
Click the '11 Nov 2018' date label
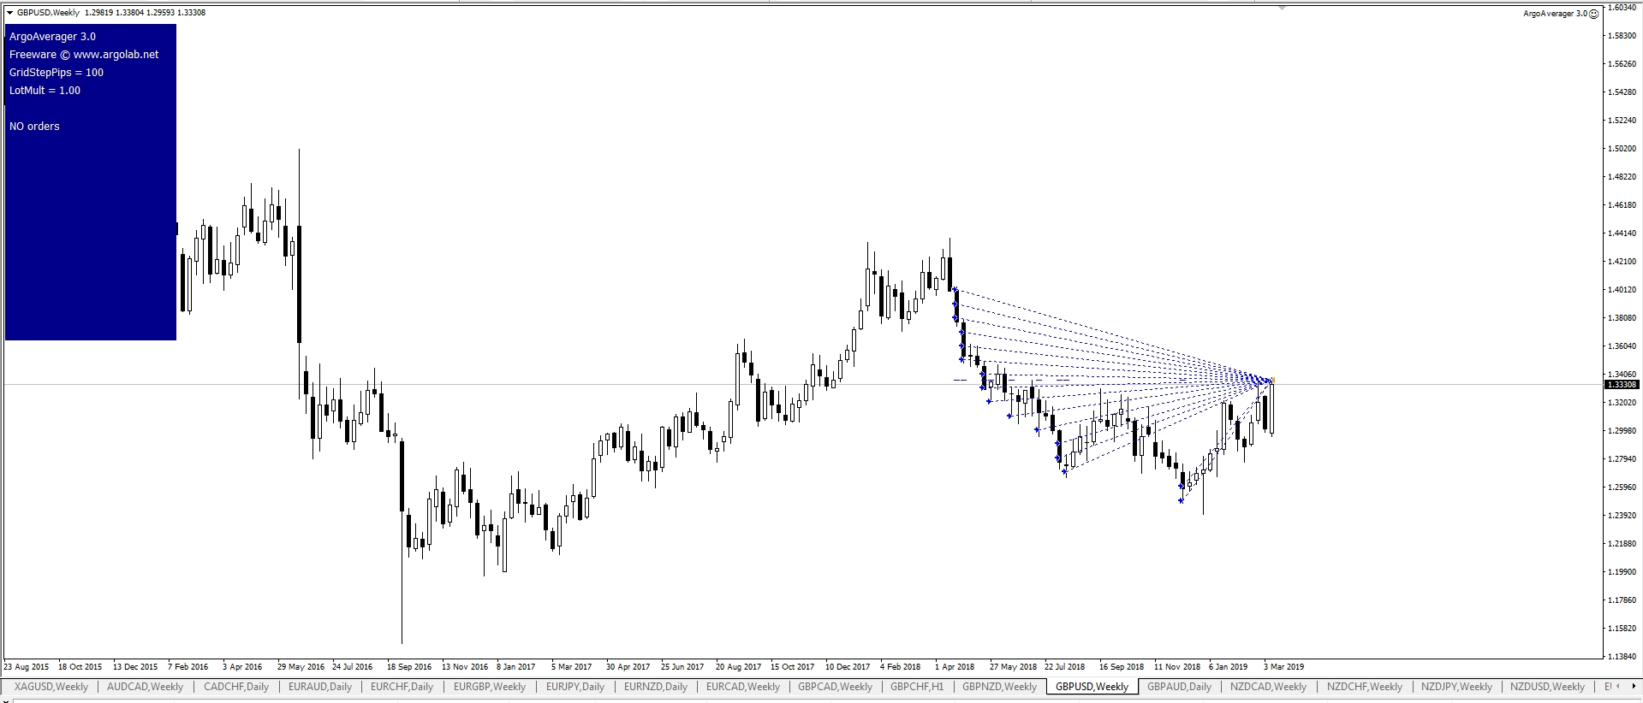click(x=1177, y=667)
